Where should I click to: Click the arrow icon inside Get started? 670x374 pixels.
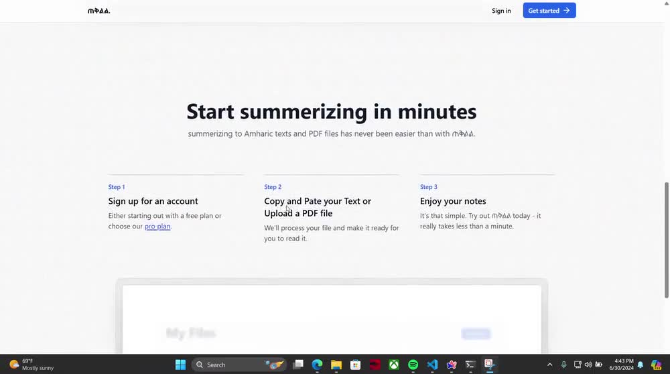567,11
